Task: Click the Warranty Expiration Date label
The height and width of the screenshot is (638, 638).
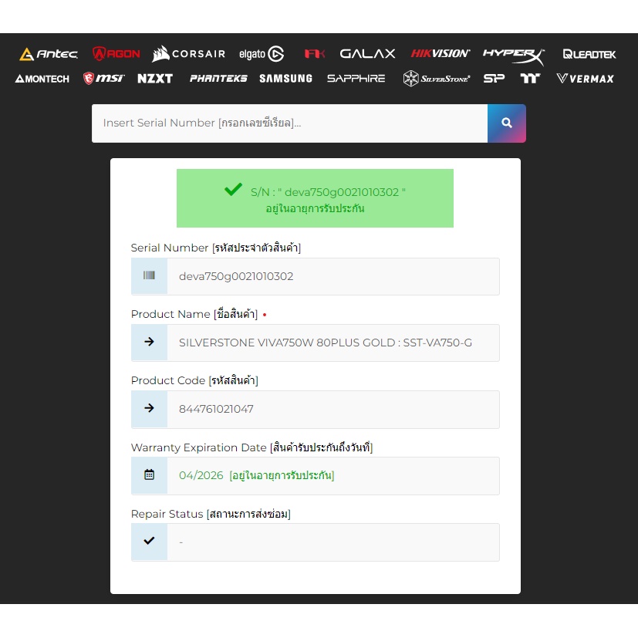Action: click(x=251, y=447)
